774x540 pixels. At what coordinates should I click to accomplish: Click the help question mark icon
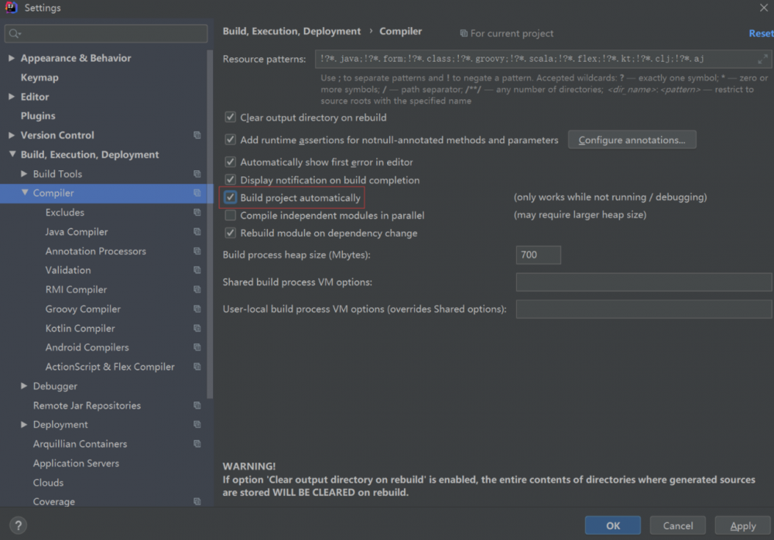click(x=18, y=525)
